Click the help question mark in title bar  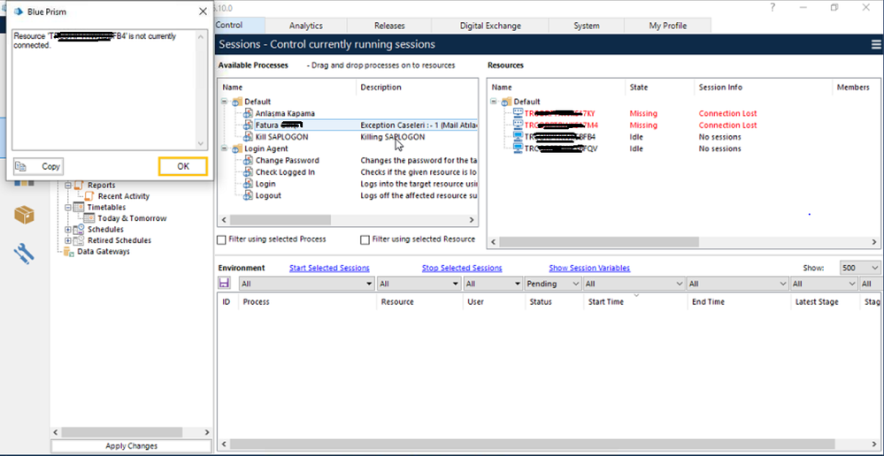pyautogui.click(x=773, y=7)
